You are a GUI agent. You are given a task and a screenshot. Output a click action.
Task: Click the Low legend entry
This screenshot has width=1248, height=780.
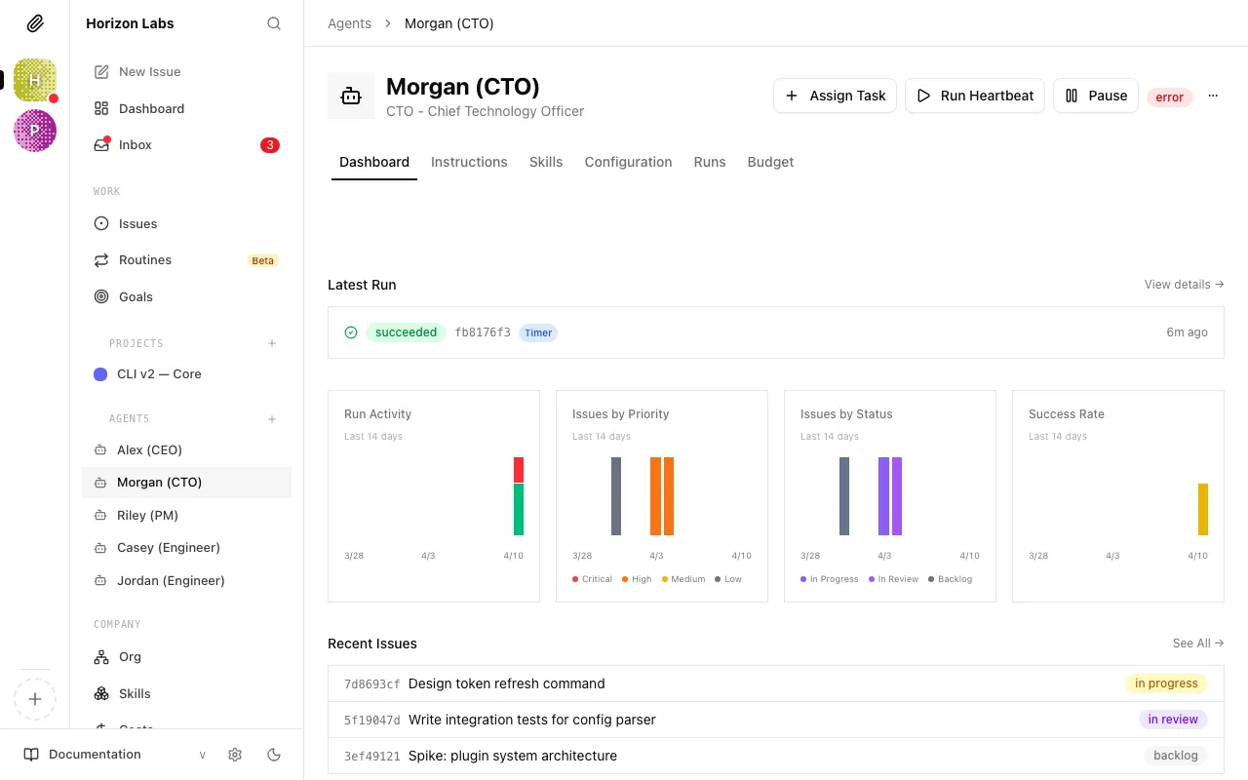pyautogui.click(x=728, y=579)
